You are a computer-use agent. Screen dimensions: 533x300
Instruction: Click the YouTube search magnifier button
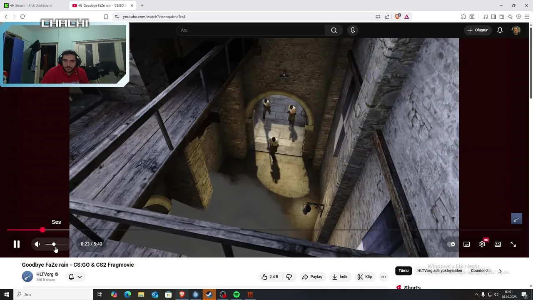334,30
